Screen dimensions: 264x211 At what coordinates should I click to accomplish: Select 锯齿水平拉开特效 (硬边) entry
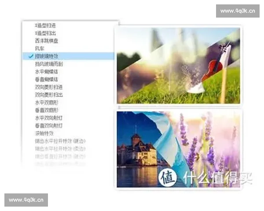(60, 141)
